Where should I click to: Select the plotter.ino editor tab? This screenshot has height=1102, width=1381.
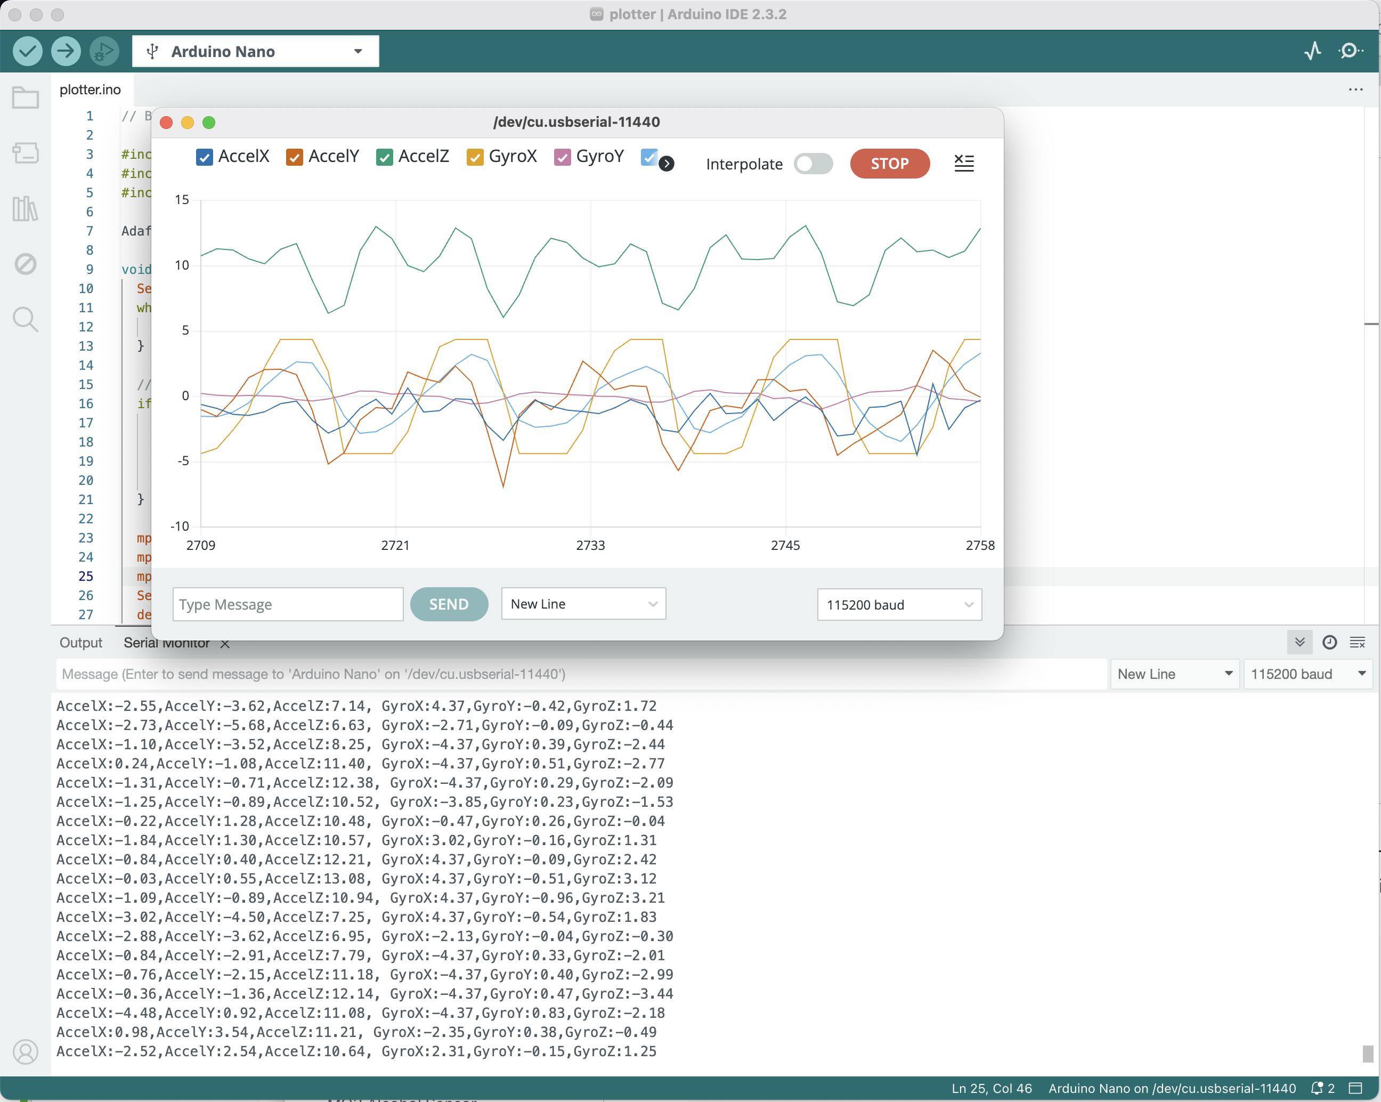pyautogui.click(x=91, y=90)
